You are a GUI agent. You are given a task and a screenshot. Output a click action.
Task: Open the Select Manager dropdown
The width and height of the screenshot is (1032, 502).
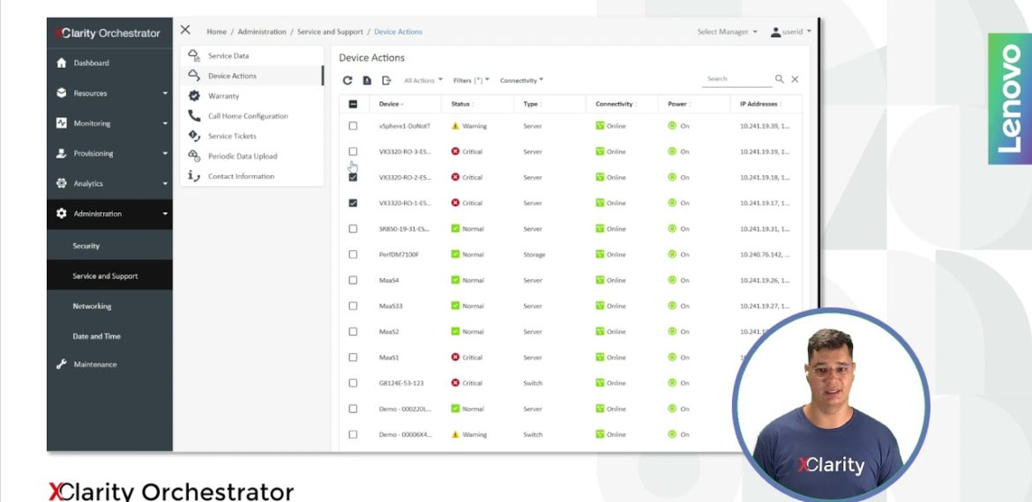pyautogui.click(x=728, y=32)
